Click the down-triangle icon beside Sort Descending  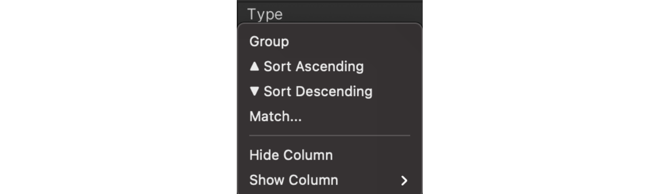255,91
